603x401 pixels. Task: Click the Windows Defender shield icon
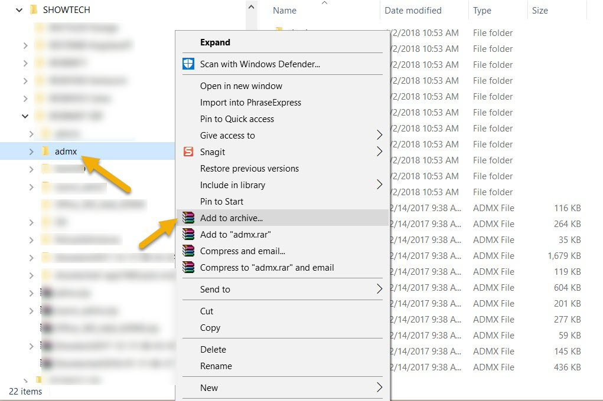pos(189,63)
